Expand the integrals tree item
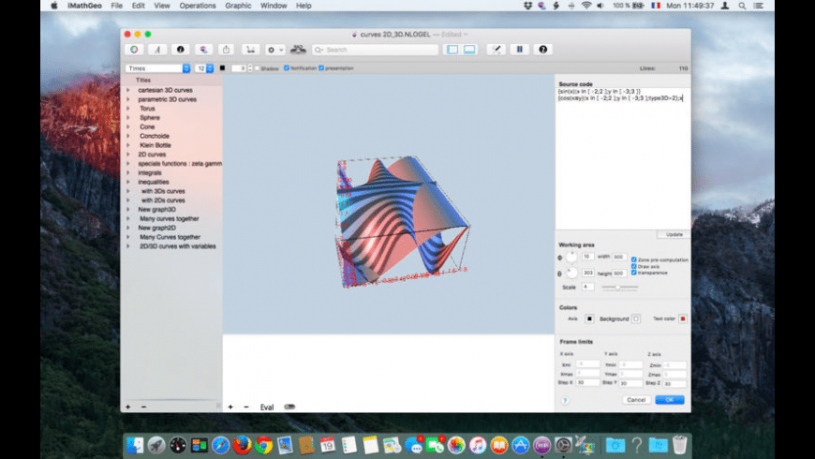 click(x=128, y=172)
